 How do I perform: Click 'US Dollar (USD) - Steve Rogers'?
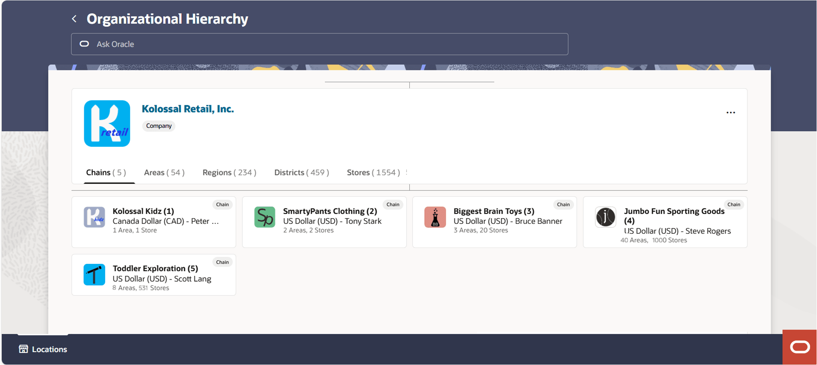(677, 231)
